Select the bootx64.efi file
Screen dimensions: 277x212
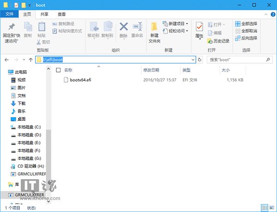[x=81, y=80]
